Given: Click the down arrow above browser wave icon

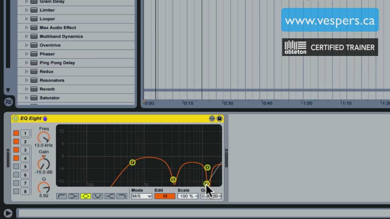Looking at the screenshot, I should point(8,90).
